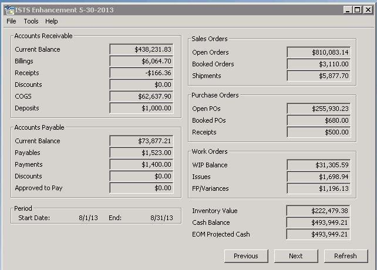Click the Deposits field showing $1,000.00
377x270 pixels.
142,108
